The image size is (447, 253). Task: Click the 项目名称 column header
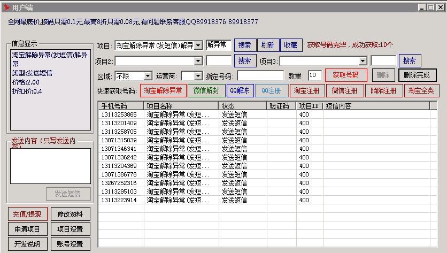pyautogui.click(x=181, y=106)
